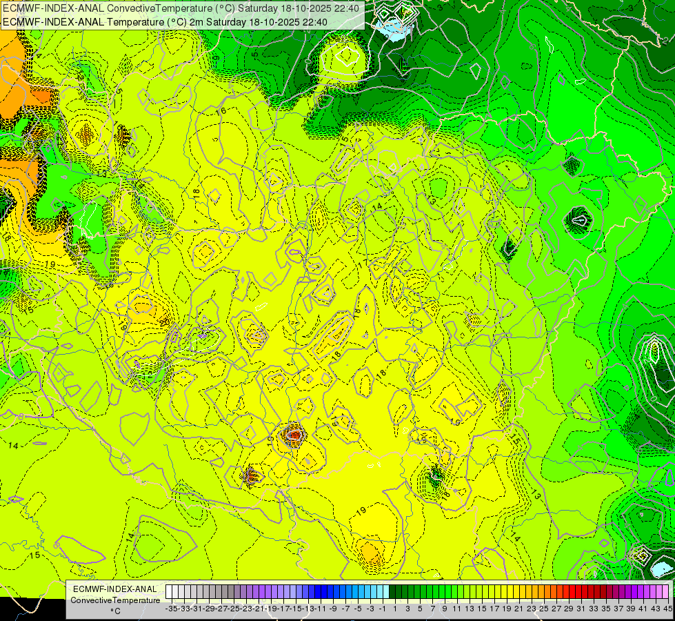Image resolution: width=675 pixels, height=621 pixels.
Task: Select the white first swatch in the color legend
Action: (x=169, y=592)
